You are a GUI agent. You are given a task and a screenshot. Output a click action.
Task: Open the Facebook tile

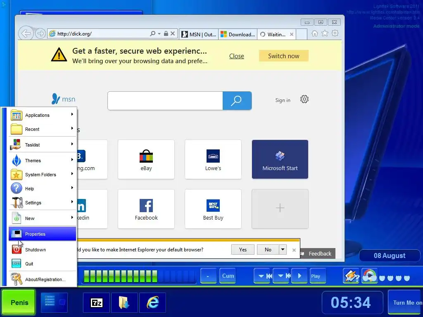pyautogui.click(x=146, y=209)
